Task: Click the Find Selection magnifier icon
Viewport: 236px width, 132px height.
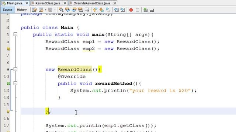Action: click(x=61, y=10)
